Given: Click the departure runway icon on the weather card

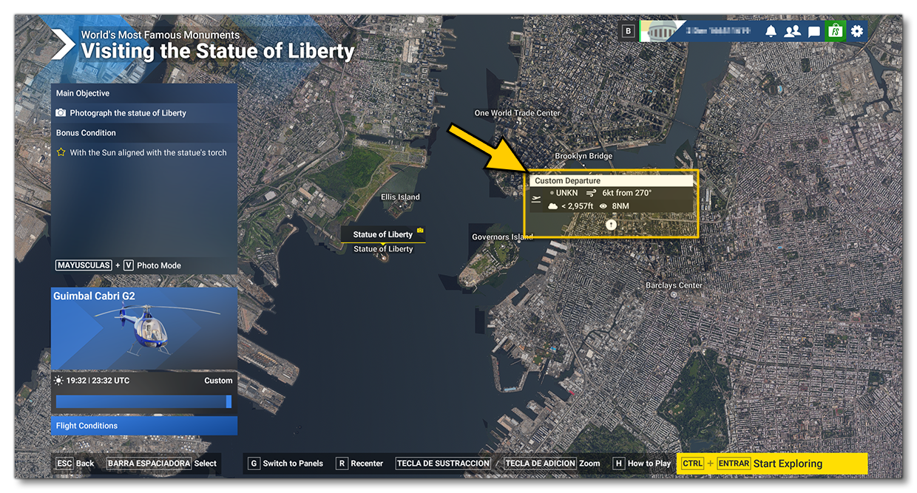Looking at the screenshot, I should point(535,198).
